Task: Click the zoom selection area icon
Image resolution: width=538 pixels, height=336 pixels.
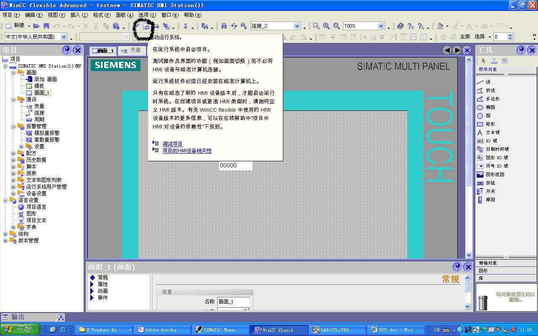Action: point(316,26)
